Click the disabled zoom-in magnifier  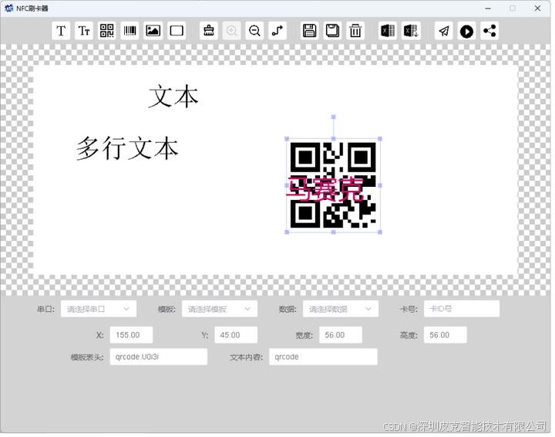point(232,31)
